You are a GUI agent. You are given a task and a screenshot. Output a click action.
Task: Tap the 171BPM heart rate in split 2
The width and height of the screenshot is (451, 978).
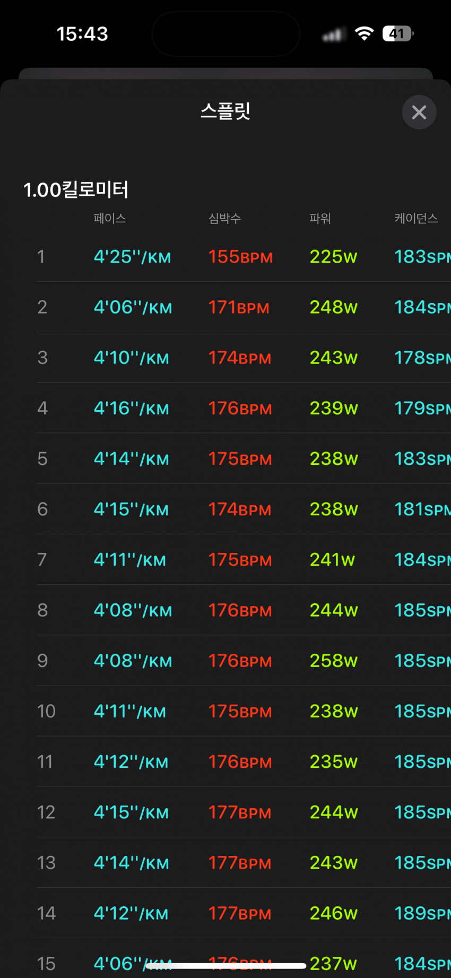238,308
